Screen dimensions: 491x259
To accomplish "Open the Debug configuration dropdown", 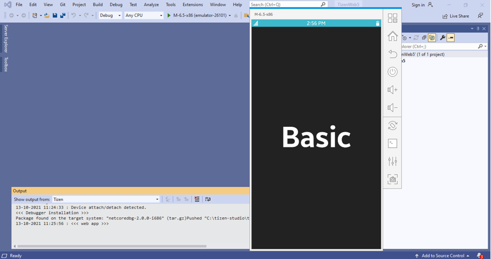I will 110,16.
